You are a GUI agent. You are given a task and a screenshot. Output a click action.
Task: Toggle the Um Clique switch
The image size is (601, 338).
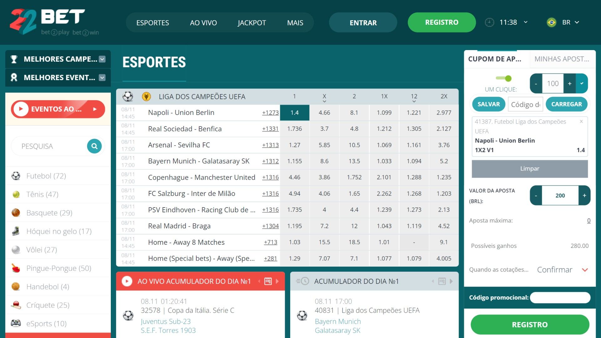(x=504, y=78)
